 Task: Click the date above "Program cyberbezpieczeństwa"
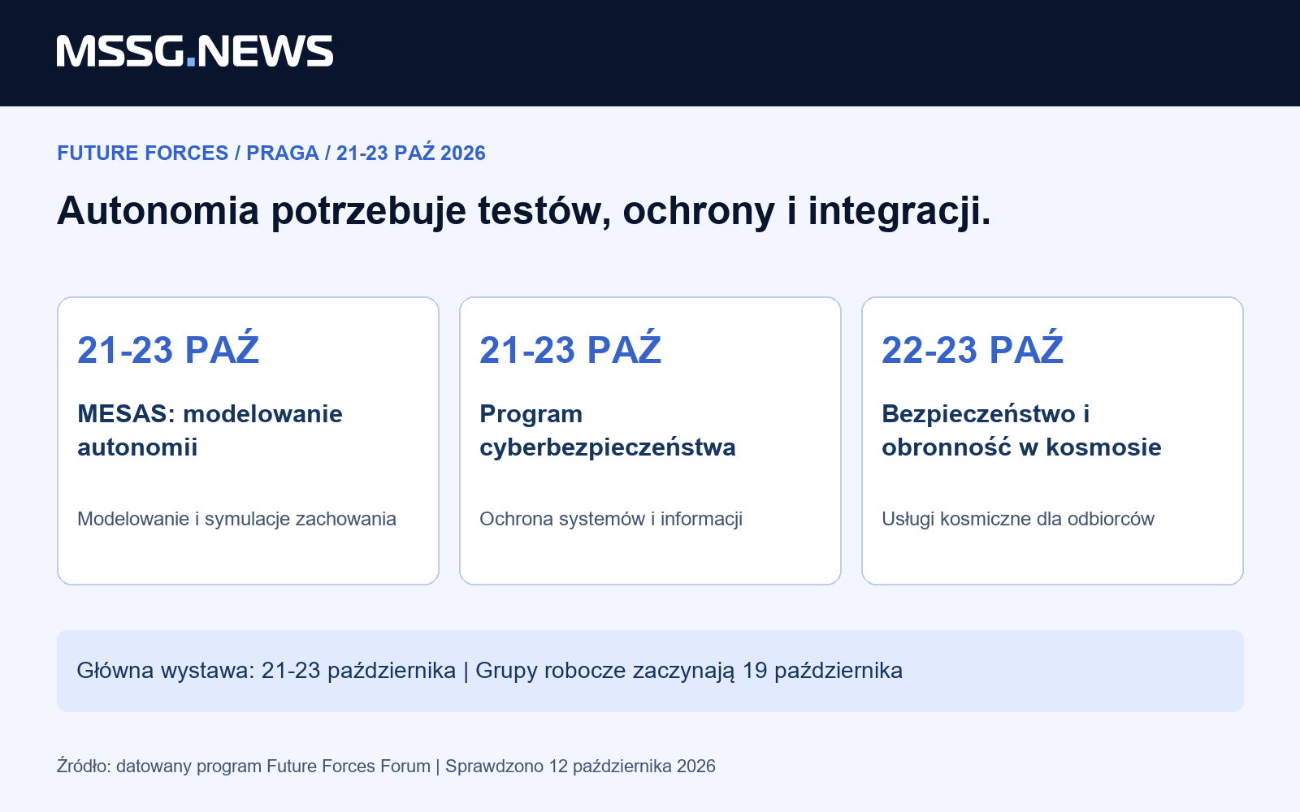570,349
